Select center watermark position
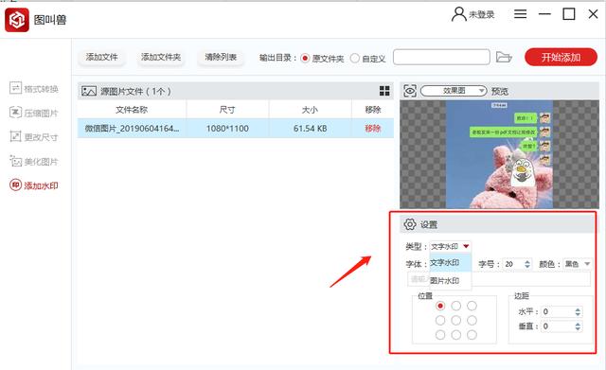The image size is (606, 370). pos(456,320)
